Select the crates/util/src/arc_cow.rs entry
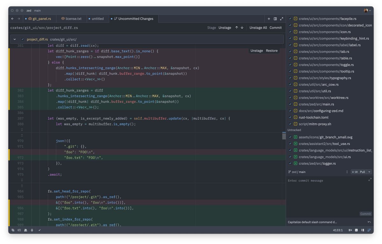The height and width of the screenshot is (244, 382). (x=330, y=85)
